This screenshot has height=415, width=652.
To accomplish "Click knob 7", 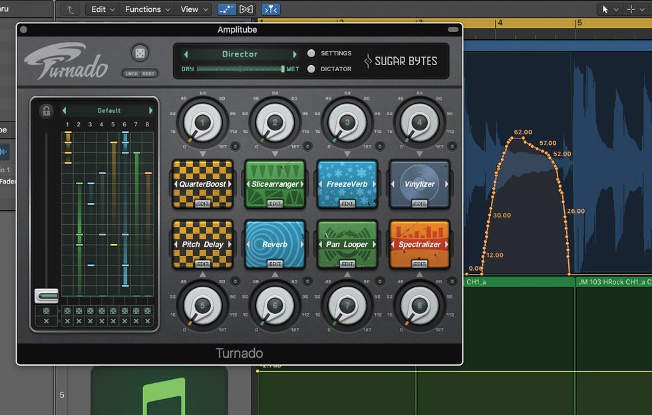I will pos(347,306).
